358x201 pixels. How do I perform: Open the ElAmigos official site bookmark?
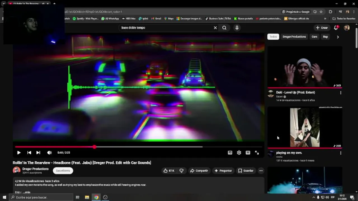[x=296, y=19]
